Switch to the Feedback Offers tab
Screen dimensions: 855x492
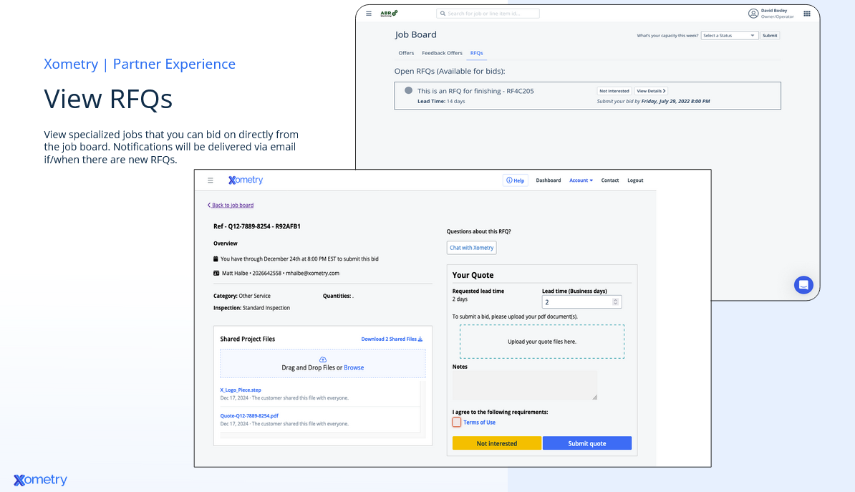click(443, 53)
